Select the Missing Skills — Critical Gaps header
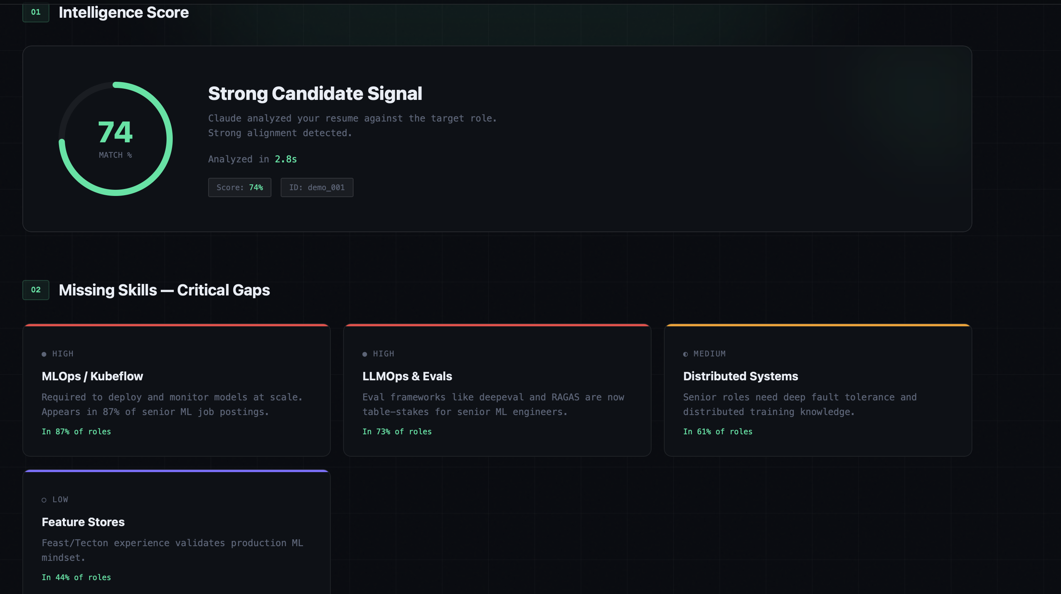 tap(164, 290)
